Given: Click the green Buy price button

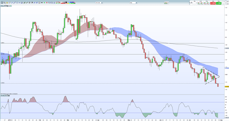Looking at the screenshot, I should click(x=219, y=3).
